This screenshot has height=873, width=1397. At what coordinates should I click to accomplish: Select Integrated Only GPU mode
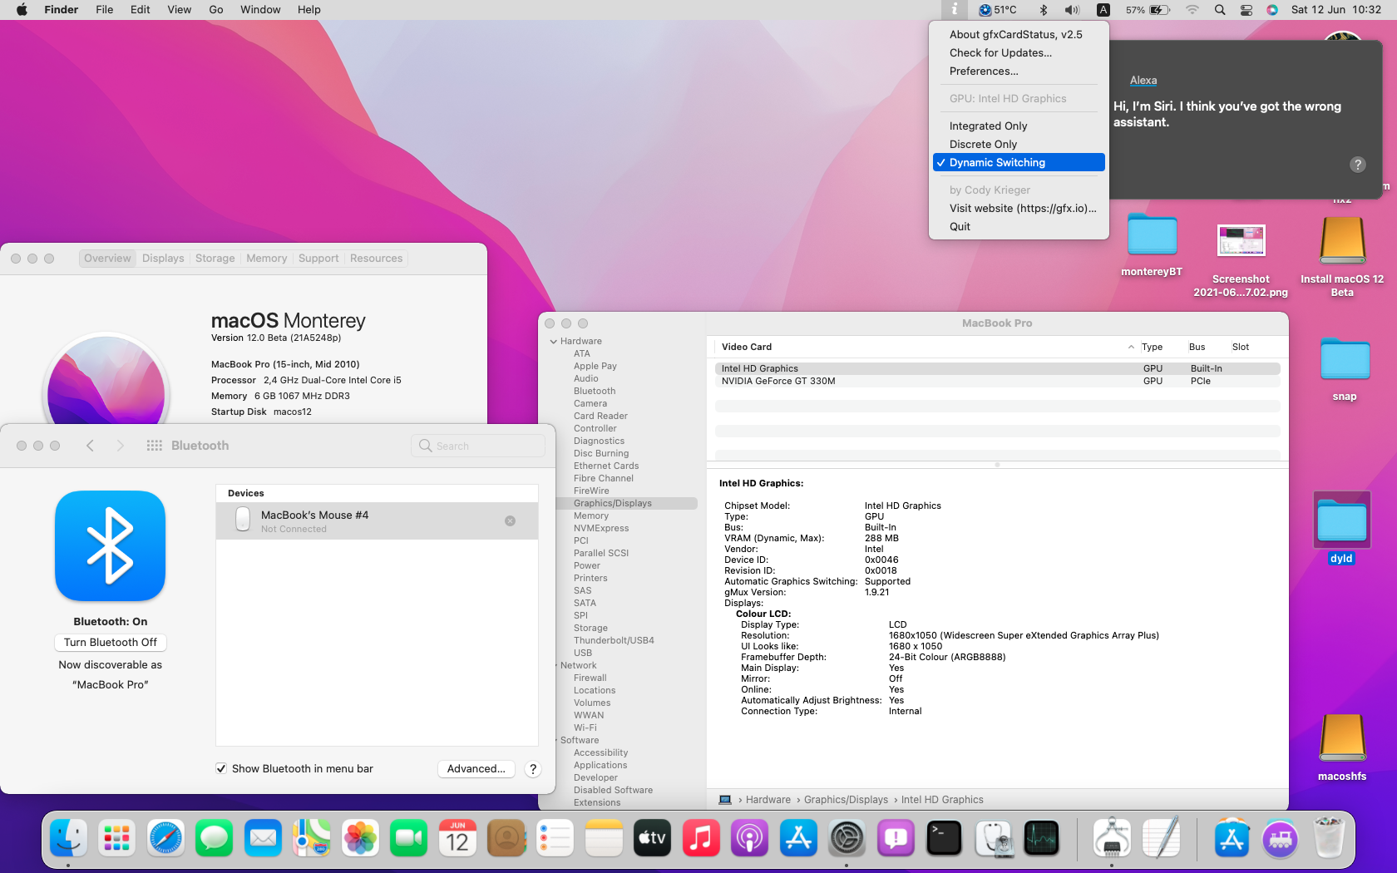click(x=988, y=126)
